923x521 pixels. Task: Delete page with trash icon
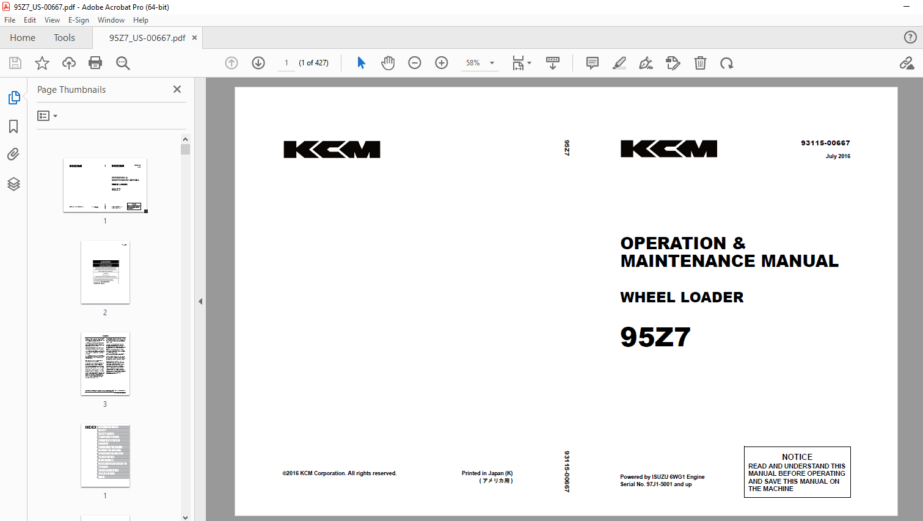[x=700, y=63]
